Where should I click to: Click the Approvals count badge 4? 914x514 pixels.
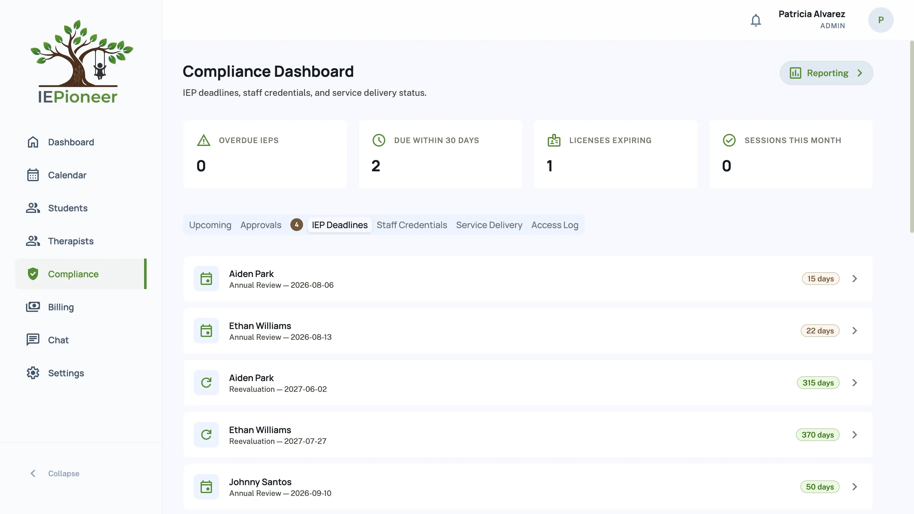(x=297, y=225)
